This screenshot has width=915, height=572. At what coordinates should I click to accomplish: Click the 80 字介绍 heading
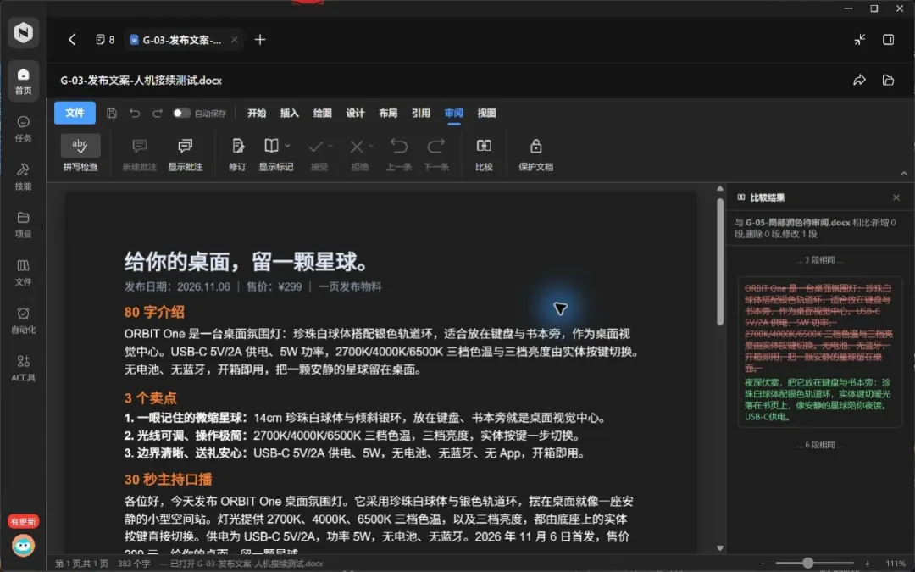point(154,312)
